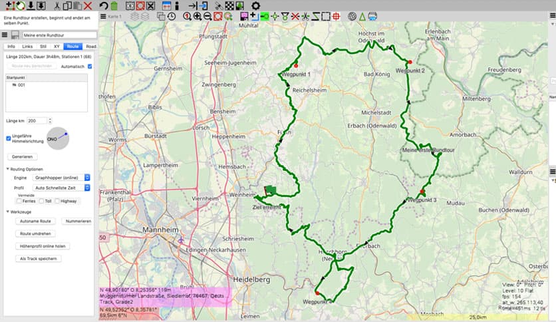Click the red Wegpunkt 2 marker on map
The image size is (556, 322).
410,62
